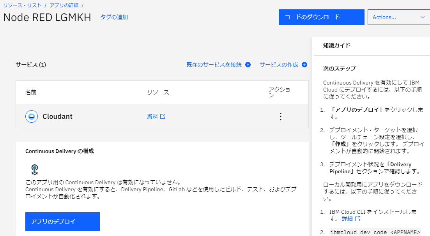Select the Cloudant service name
430x236 pixels.
click(x=57, y=116)
